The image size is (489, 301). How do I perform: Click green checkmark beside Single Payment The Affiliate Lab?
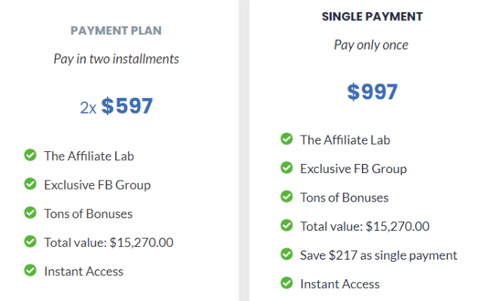coord(287,138)
